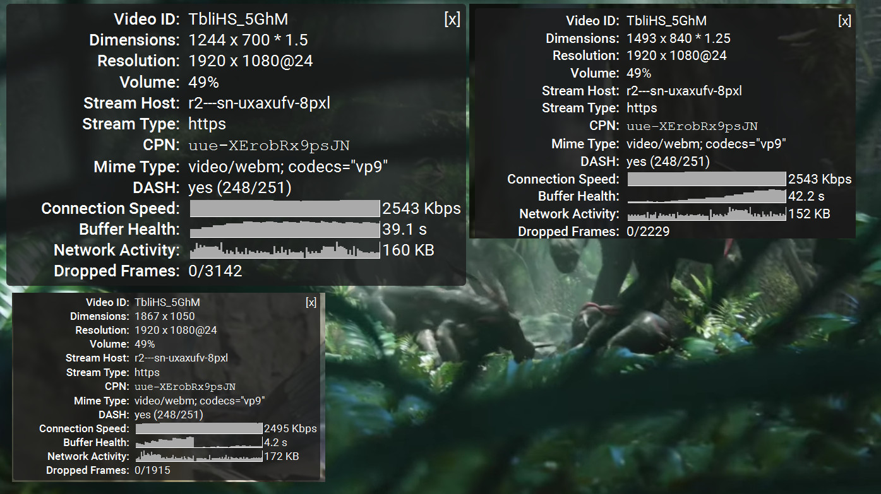The width and height of the screenshot is (881, 494).
Task: Select the resolution value in the 1493 x 840 panel
Action: click(676, 56)
